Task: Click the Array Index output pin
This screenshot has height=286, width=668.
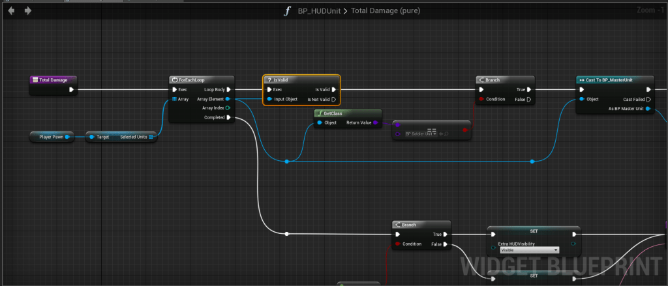Action: [228, 108]
